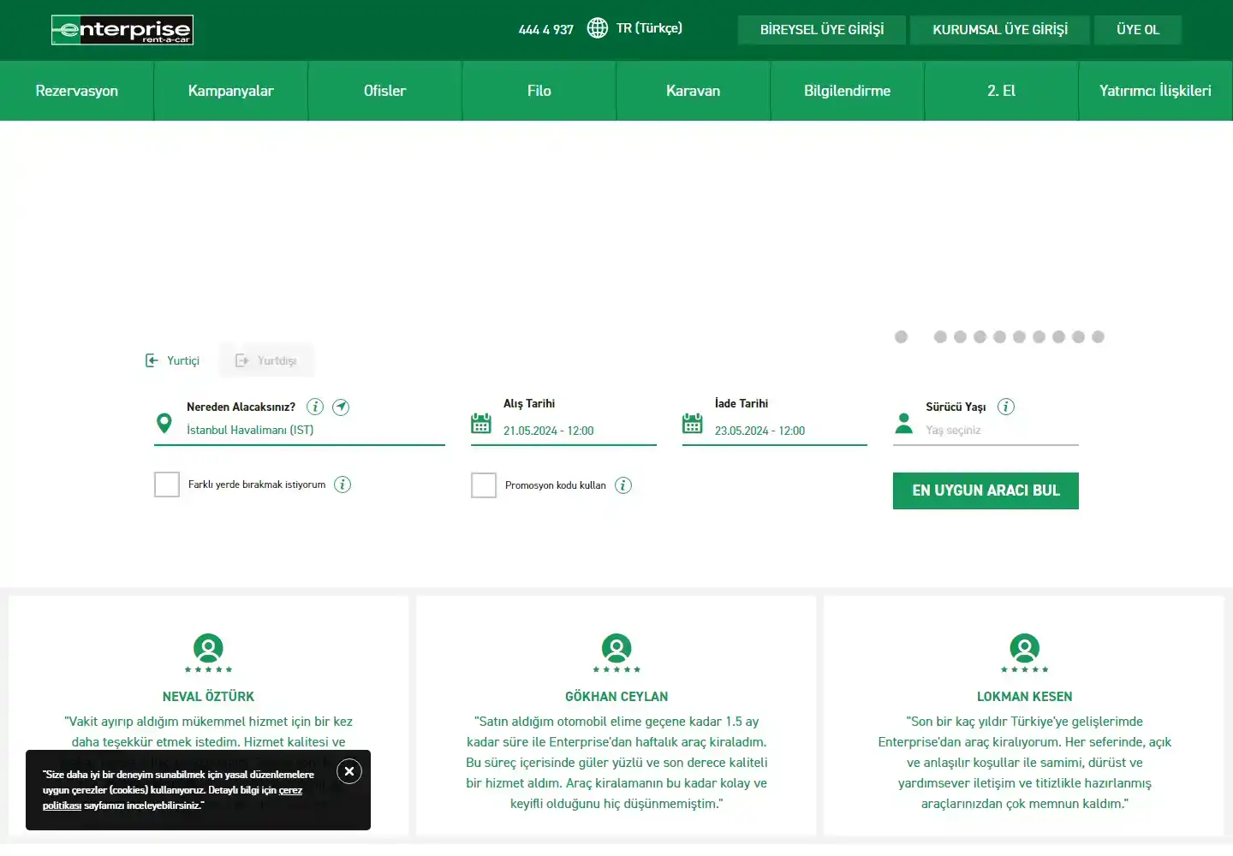This screenshot has height=856, width=1233.
Task: Open İade Tarihi 23.05.2024 date picker
Action: coord(775,431)
